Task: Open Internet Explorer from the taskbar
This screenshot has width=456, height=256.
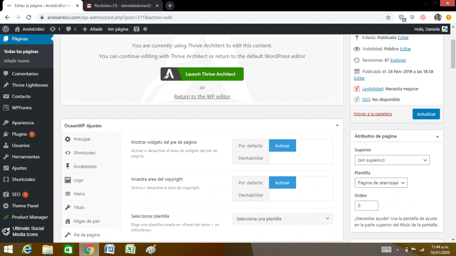Action: [27, 249]
